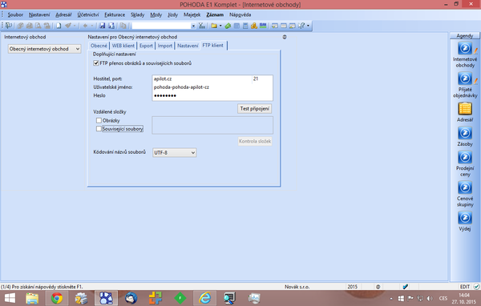Launch Google Chrome from the taskbar
The height and width of the screenshot is (306, 481).
tap(57, 298)
